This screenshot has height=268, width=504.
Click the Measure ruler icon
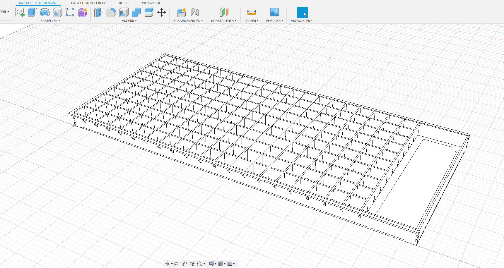(251, 12)
